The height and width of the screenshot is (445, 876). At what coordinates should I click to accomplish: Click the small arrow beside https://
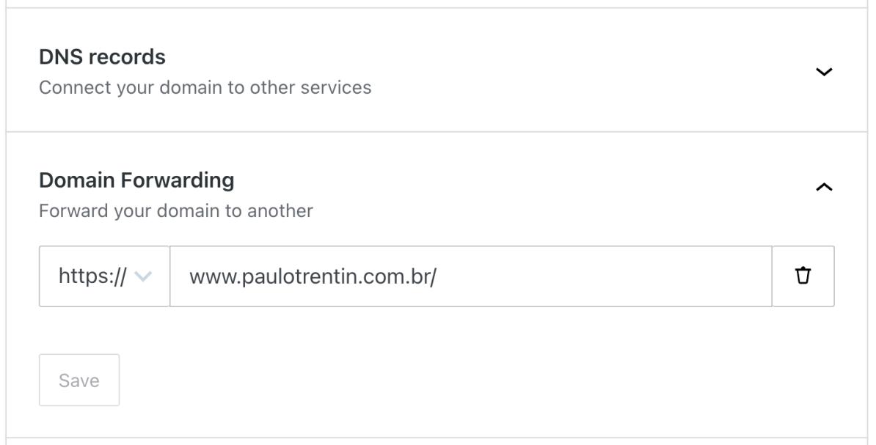[x=144, y=276]
